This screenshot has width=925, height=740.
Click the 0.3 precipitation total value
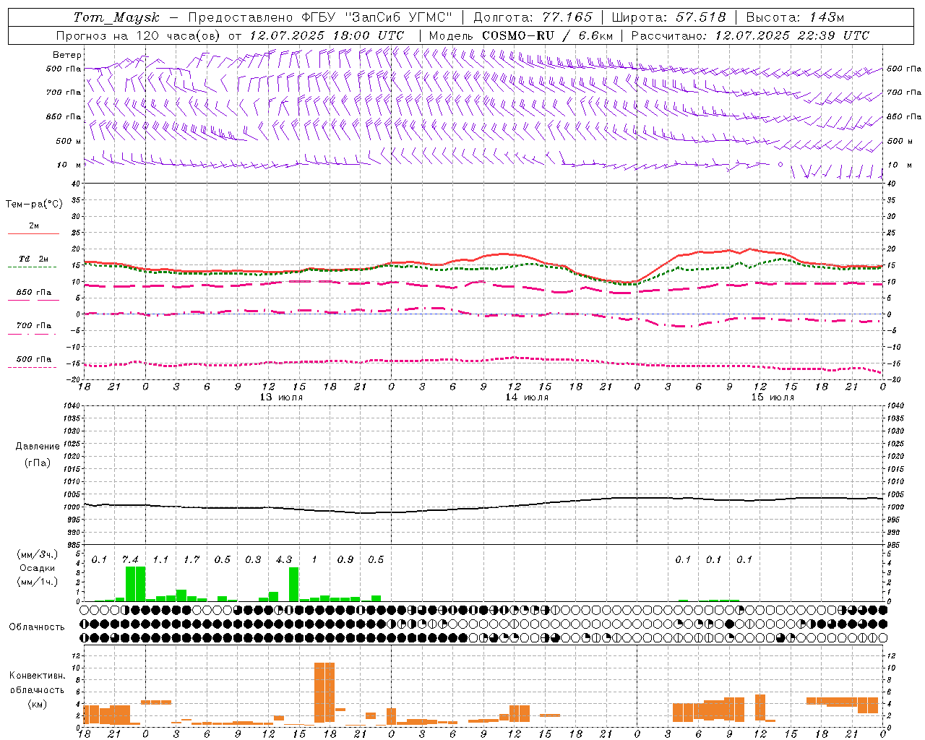pos(253,559)
